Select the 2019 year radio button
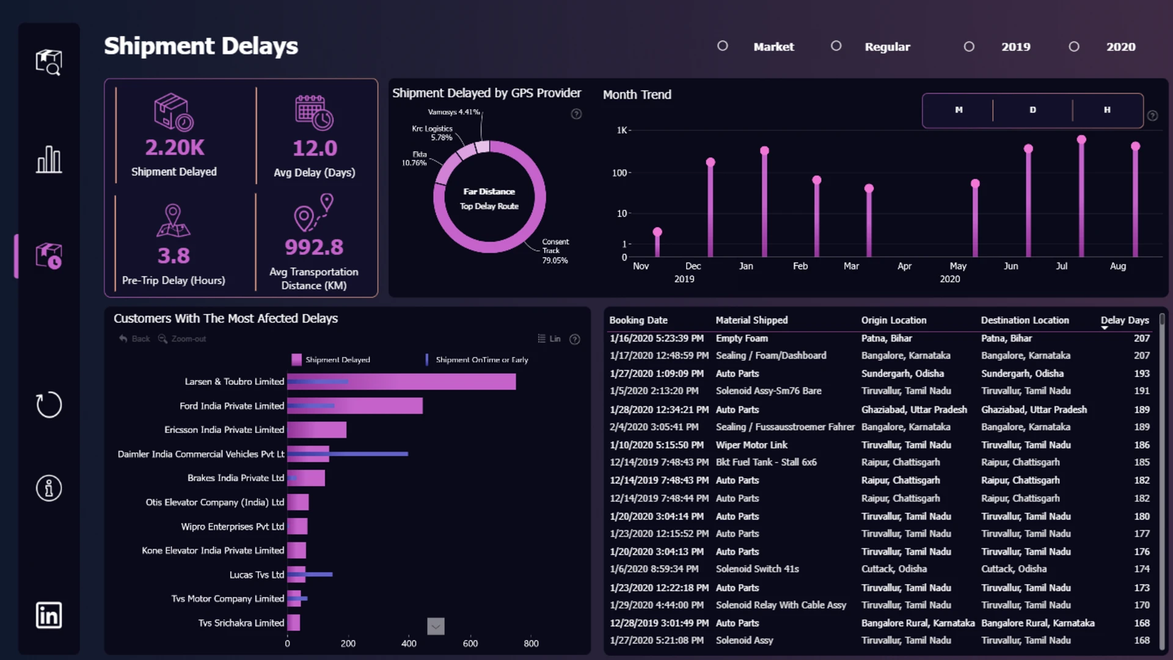1173x660 pixels. pos(969,46)
